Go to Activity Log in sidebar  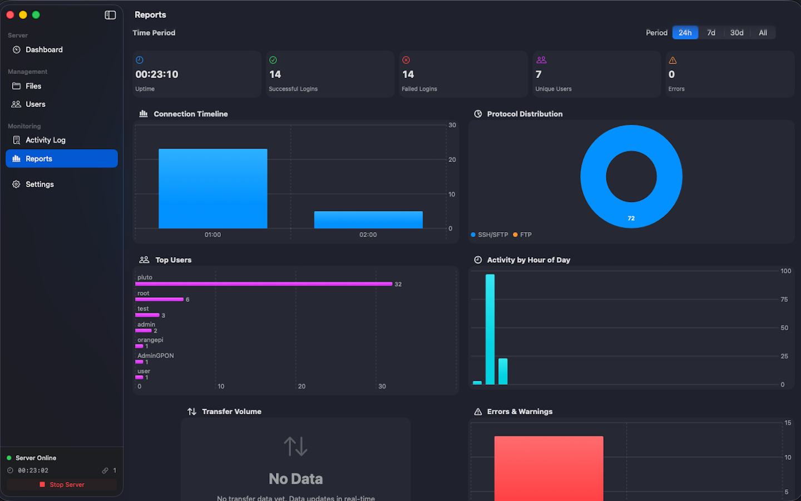click(45, 140)
